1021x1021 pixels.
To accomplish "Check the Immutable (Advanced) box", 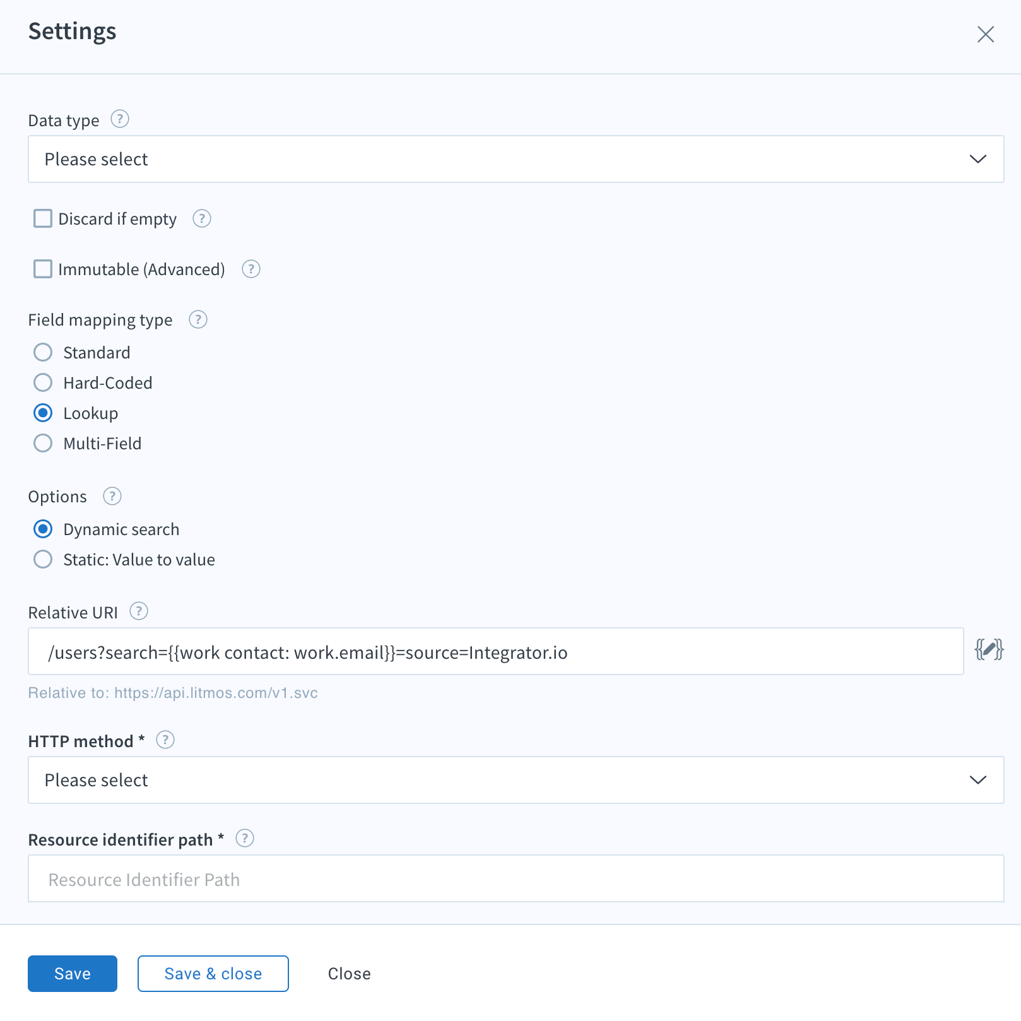I will [43, 269].
